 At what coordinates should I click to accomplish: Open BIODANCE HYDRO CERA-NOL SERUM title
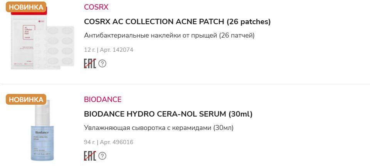click(168, 114)
